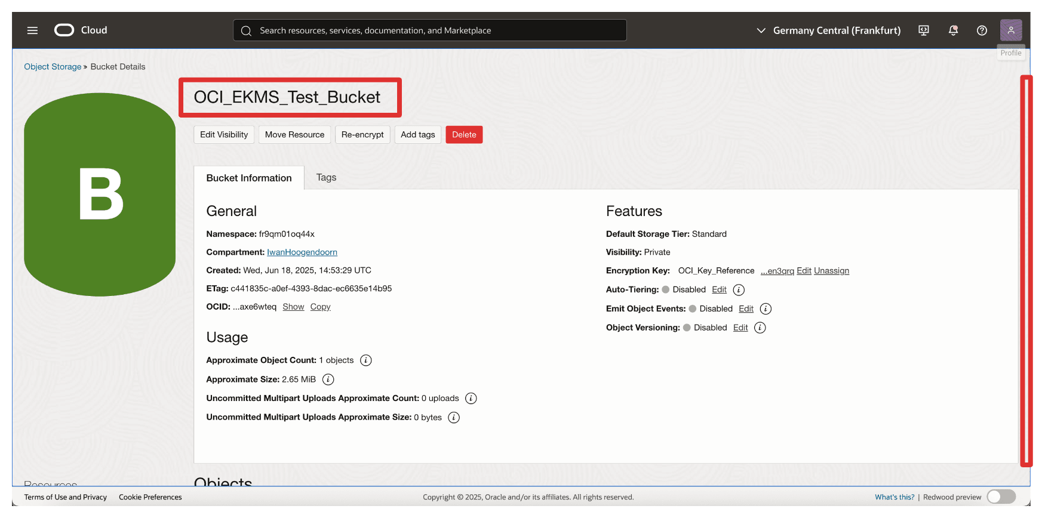Select the Approximate Size 2.65 MiB value
The width and height of the screenshot is (1042, 518).
tap(299, 380)
